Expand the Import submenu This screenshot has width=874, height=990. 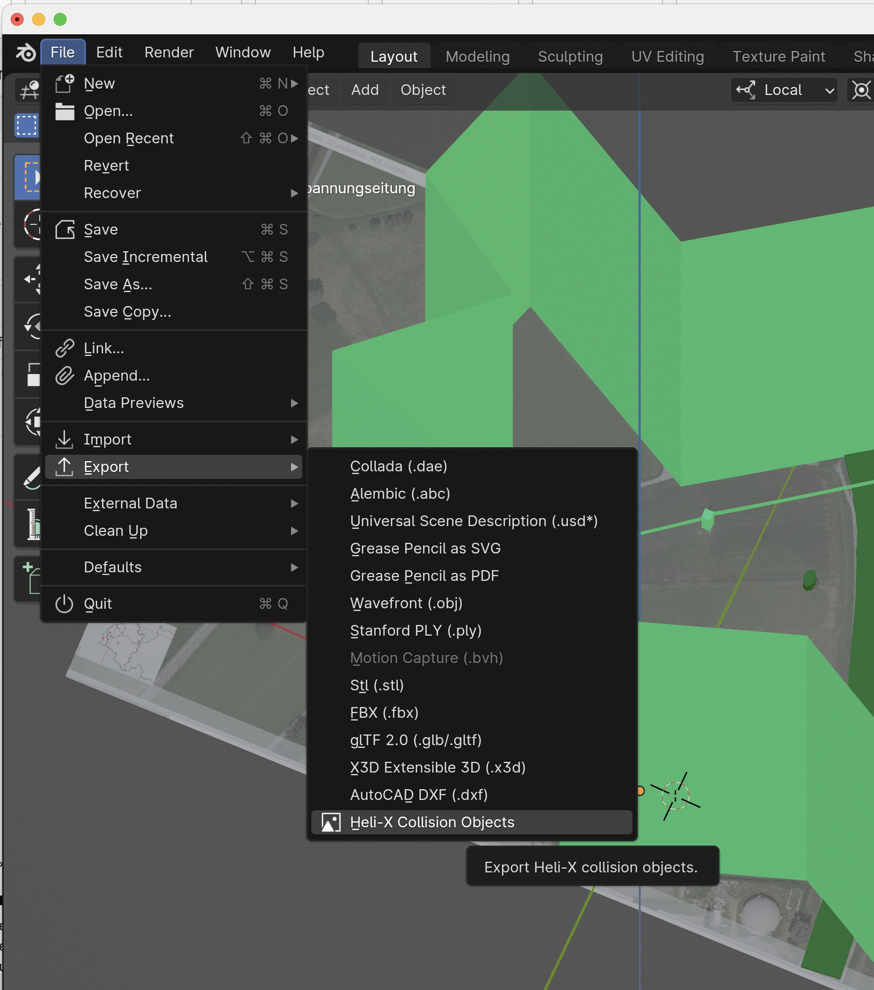pyautogui.click(x=294, y=440)
